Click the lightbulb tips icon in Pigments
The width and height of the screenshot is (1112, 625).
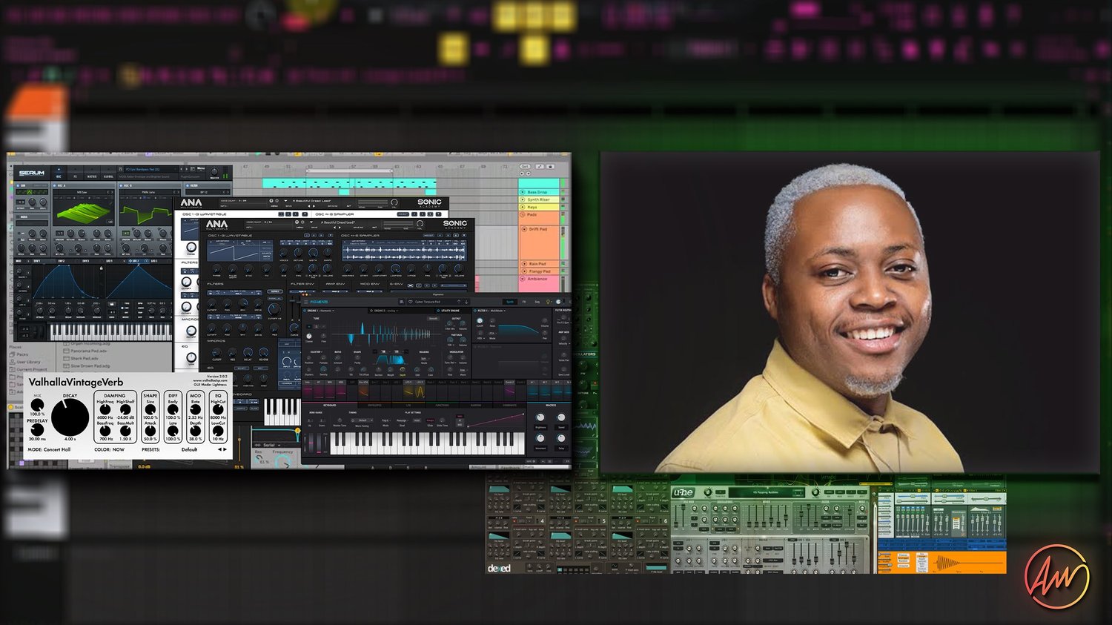click(x=548, y=302)
